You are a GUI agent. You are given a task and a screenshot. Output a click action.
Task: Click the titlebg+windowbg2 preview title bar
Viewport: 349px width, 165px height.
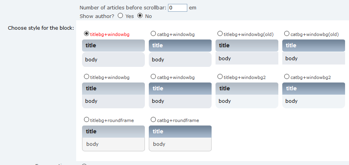(247, 88)
